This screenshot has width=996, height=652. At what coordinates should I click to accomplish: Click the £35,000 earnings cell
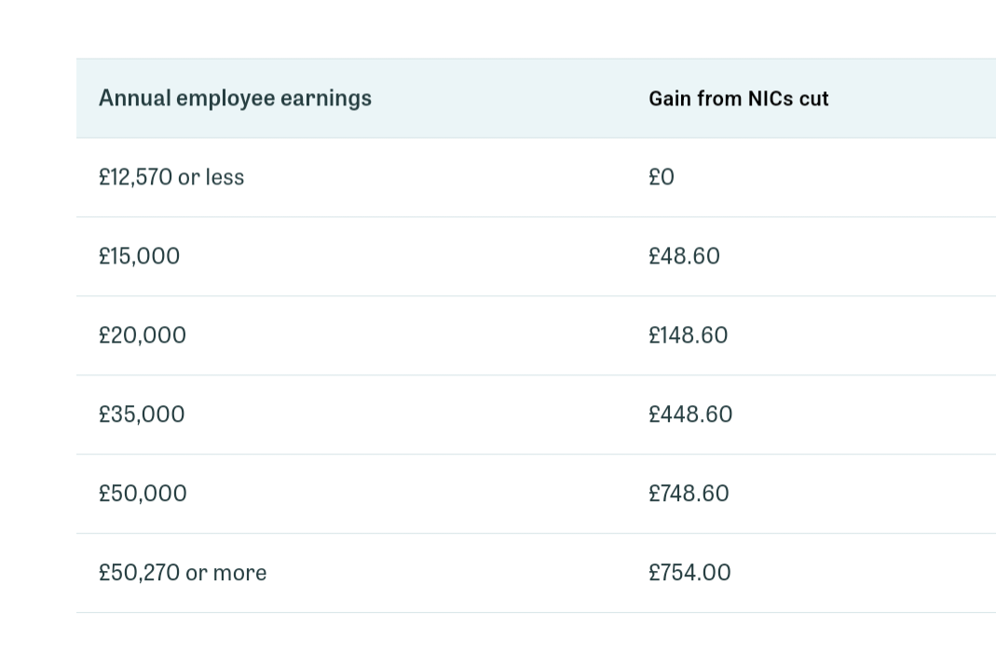point(142,414)
